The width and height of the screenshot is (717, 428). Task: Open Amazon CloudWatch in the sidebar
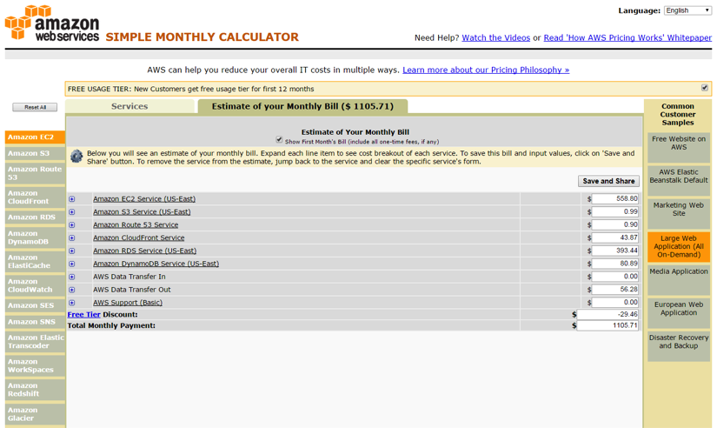click(35, 285)
